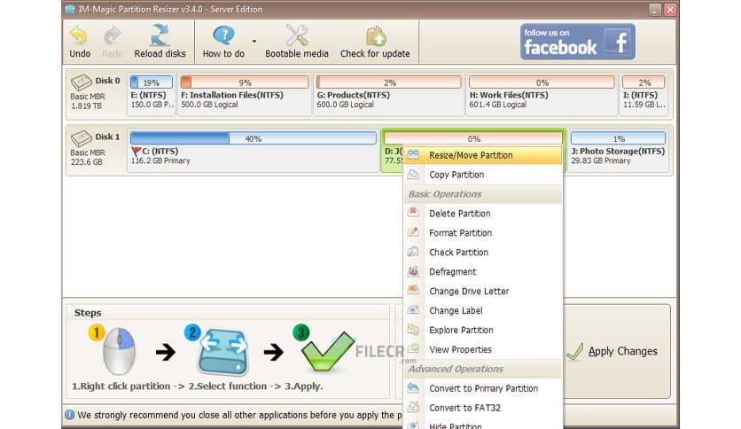This screenshot has height=429, width=741.
Task: Select the C: (NTFS) primary partition
Action: click(x=253, y=151)
